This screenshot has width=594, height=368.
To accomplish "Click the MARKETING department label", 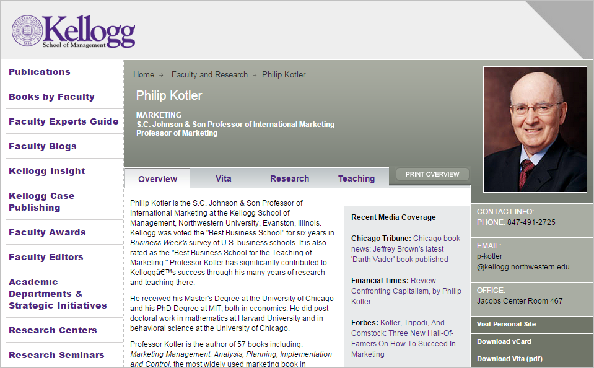I will coord(159,115).
